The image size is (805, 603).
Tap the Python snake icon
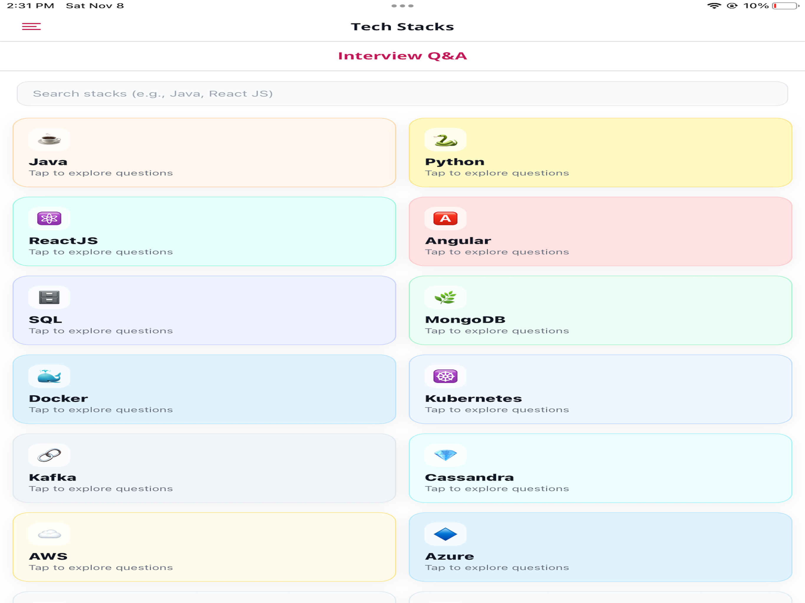click(446, 140)
